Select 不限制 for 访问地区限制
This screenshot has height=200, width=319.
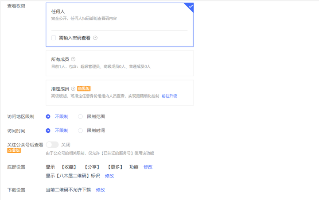pos(48,116)
